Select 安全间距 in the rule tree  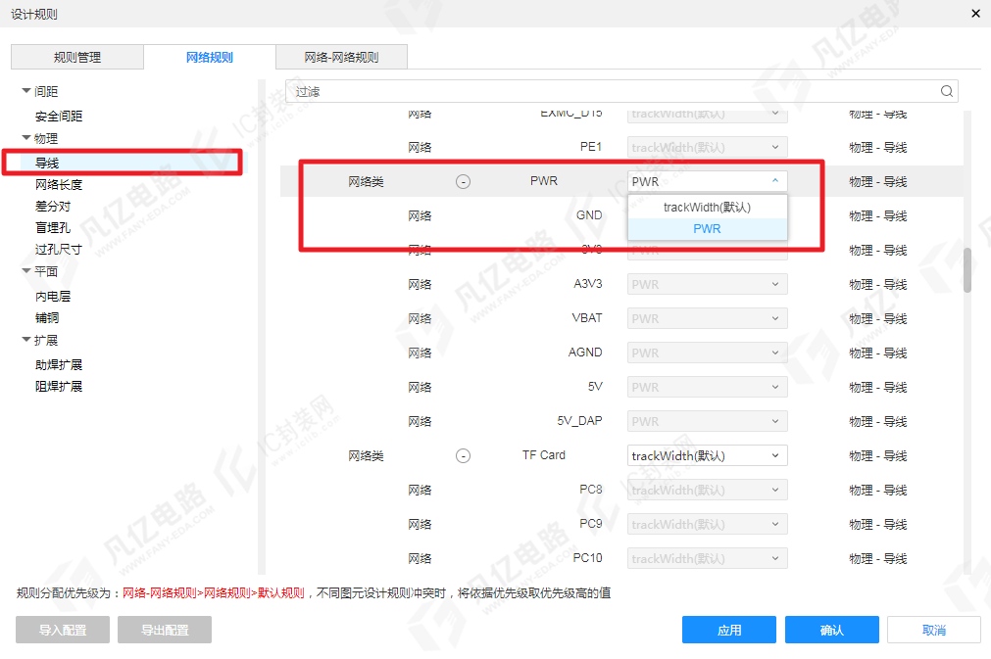point(59,117)
